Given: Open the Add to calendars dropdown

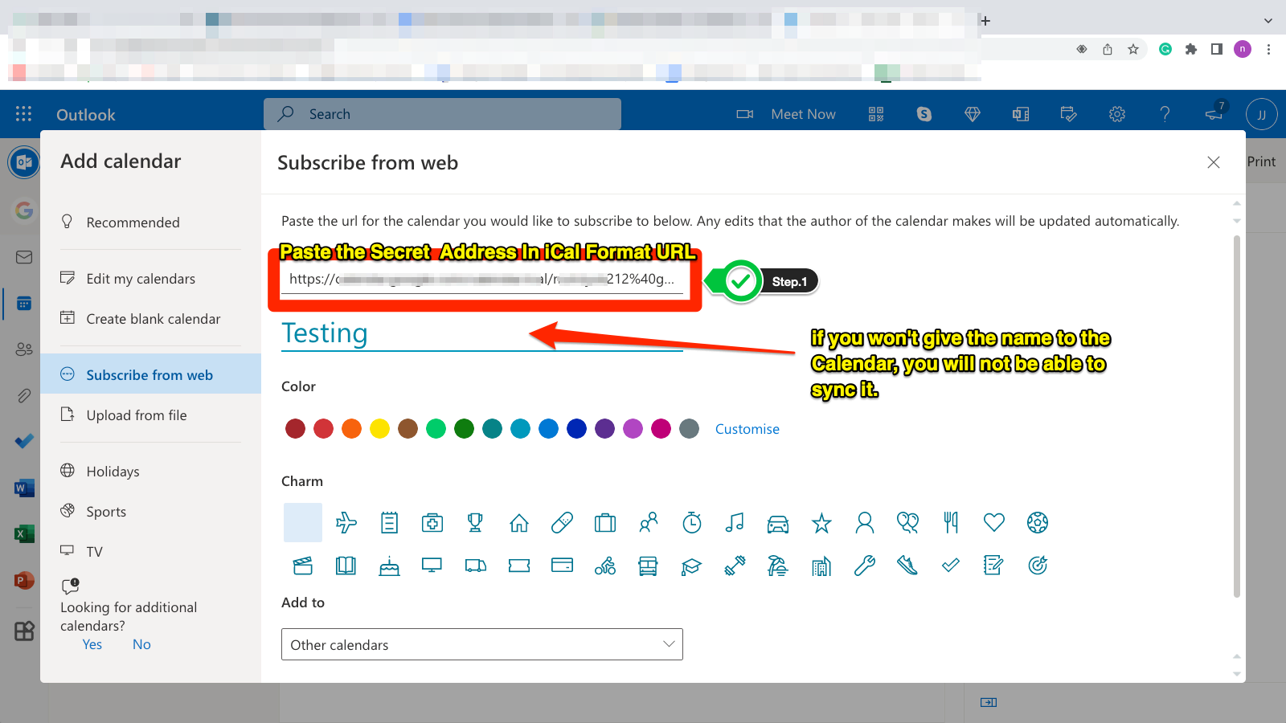Looking at the screenshot, I should tap(481, 644).
